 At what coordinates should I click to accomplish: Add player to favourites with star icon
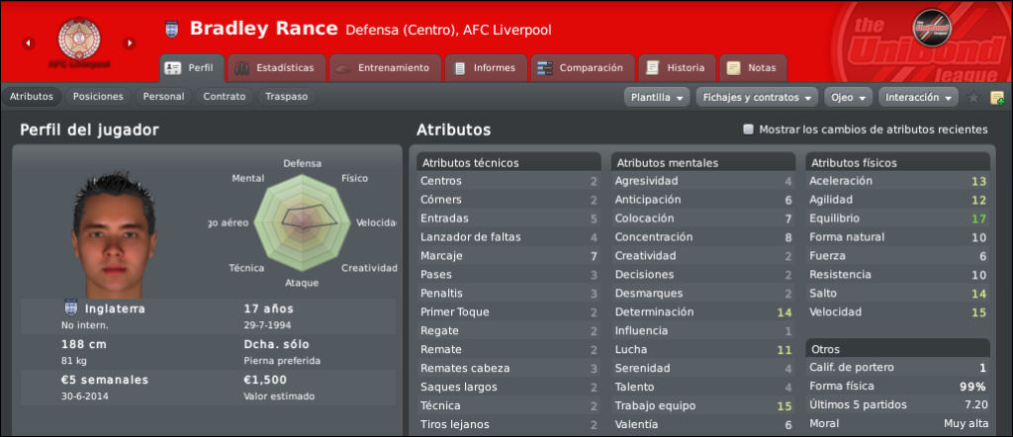click(973, 98)
